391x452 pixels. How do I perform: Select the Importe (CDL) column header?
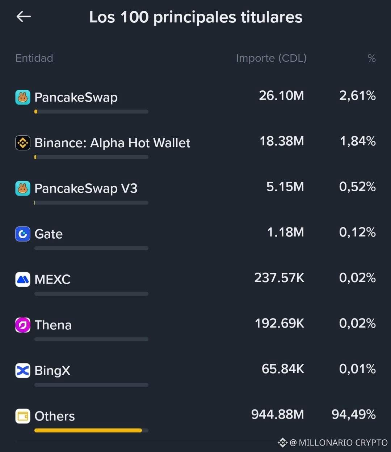coord(271,58)
